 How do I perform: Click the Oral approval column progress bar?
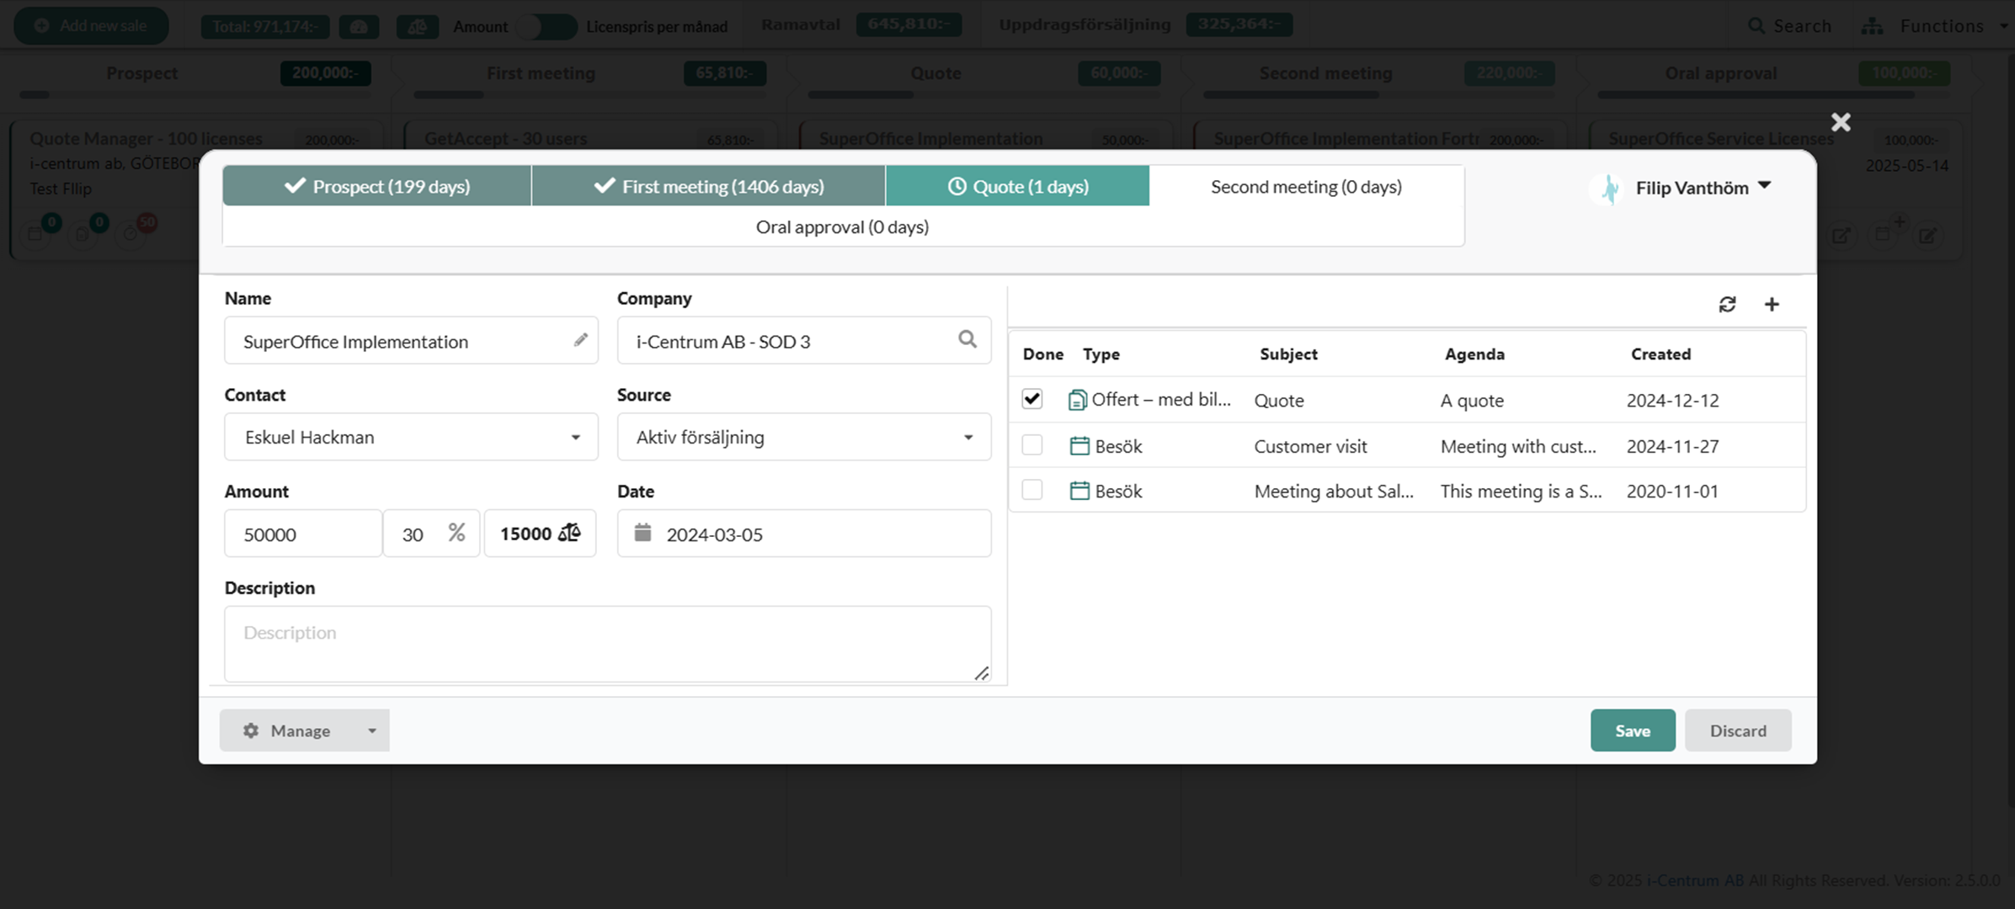click(x=1774, y=95)
